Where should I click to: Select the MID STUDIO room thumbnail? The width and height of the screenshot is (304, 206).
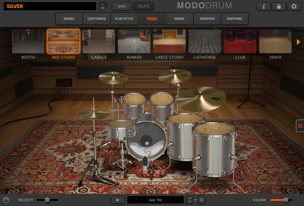(63, 41)
